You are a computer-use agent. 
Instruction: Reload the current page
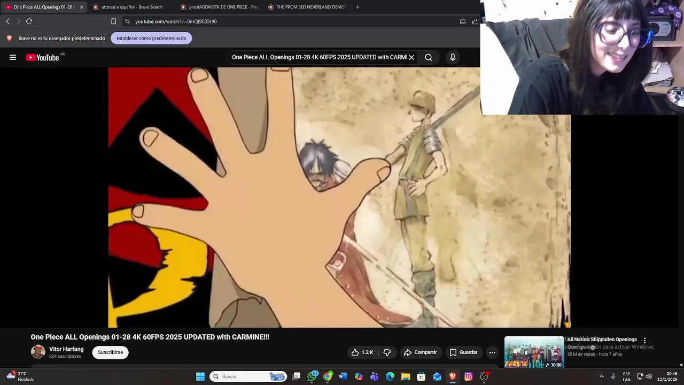coord(29,21)
